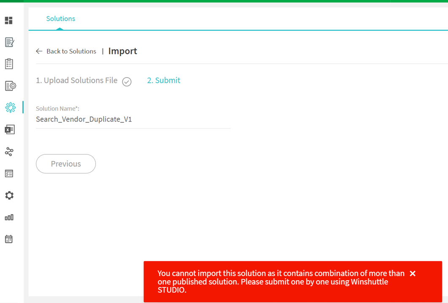This screenshot has height=303, width=448.
Task: Open the dashboard tiles icon in sidebar
Action: pos(9,20)
